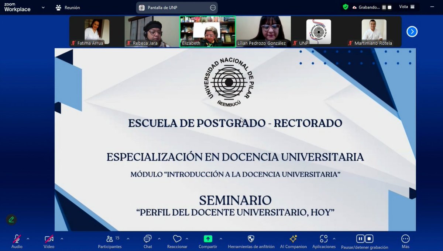Open Zoom Workplace dropdown arrow

click(x=43, y=7)
